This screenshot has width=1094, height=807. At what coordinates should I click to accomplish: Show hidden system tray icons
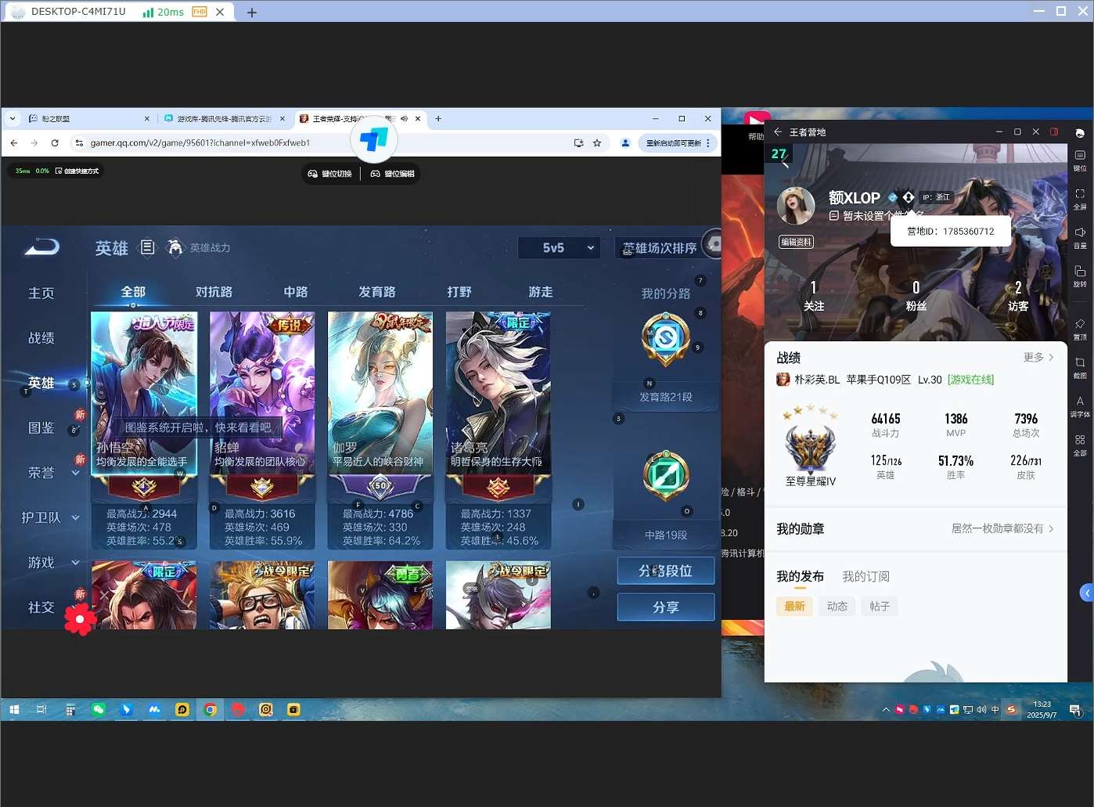click(886, 710)
